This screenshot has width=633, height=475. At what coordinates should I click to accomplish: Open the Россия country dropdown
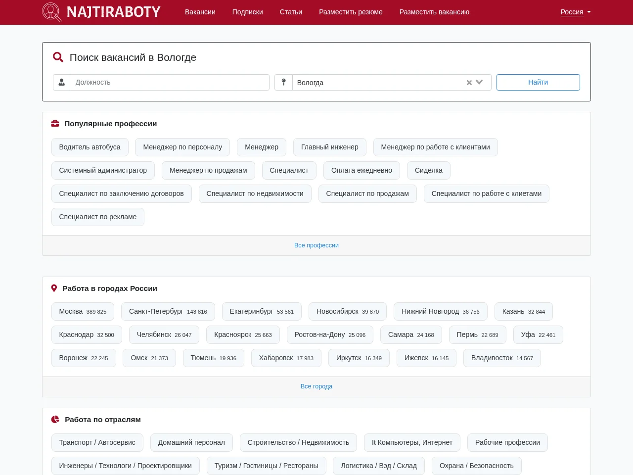(x=576, y=12)
